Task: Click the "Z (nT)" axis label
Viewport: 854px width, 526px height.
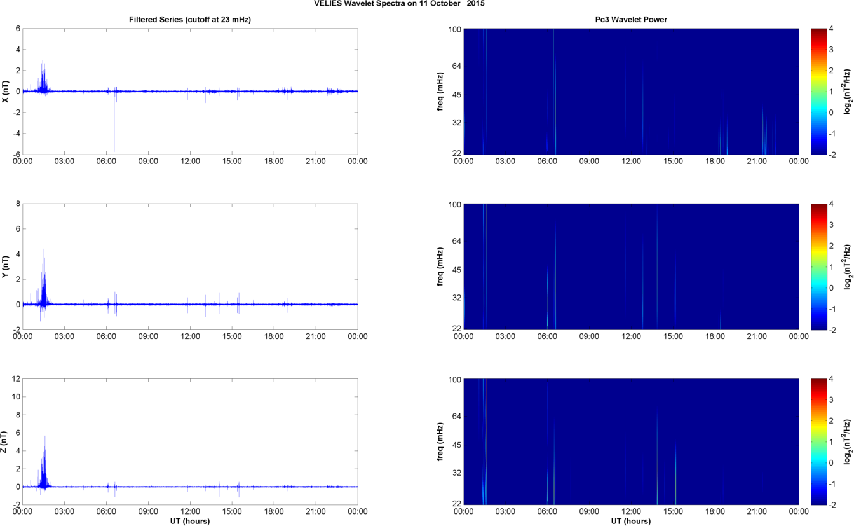Action: [5, 441]
